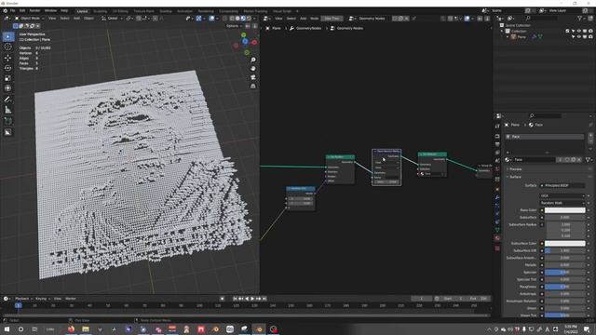Open File Explorer from the taskbar
This screenshot has width=596, height=335.
[86, 328]
